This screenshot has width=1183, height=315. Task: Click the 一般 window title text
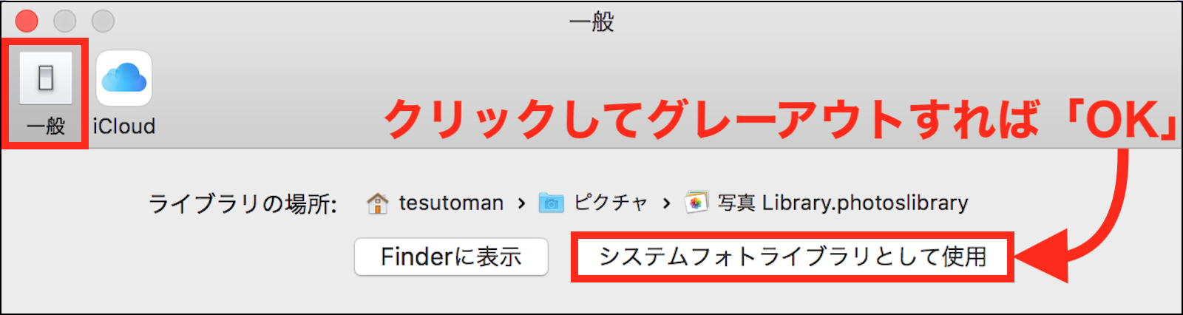(591, 21)
